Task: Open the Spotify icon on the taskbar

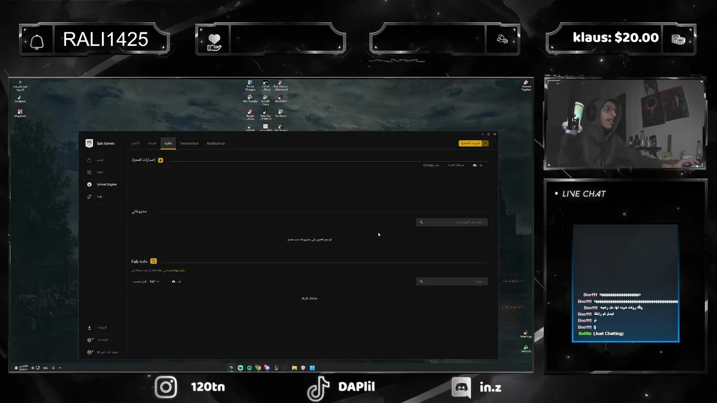Action: (249, 368)
